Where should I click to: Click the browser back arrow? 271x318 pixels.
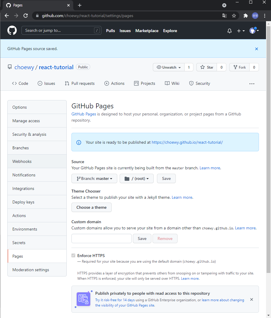(7, 16)
